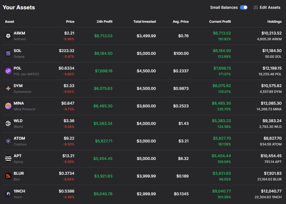Toggle the Small Balances switch
The height and width of the screenshot is (204, 286).
coord(244,7)
